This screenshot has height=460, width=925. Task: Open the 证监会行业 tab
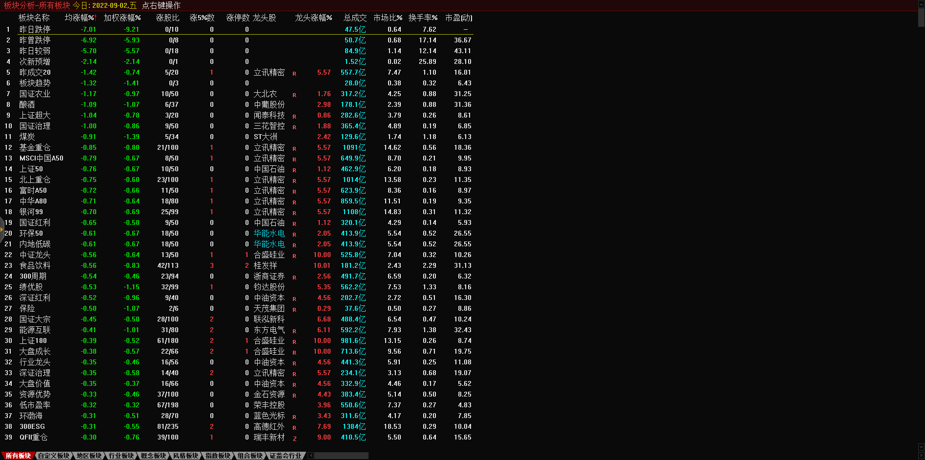pos(286,456)
